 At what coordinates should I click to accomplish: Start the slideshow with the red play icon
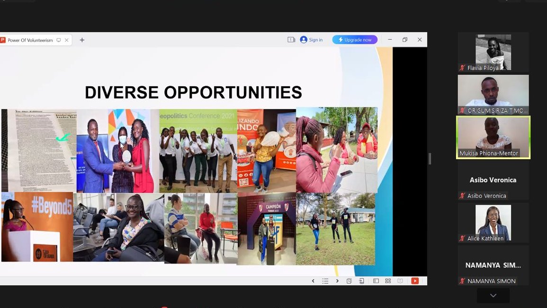click(x=414, y=281)
